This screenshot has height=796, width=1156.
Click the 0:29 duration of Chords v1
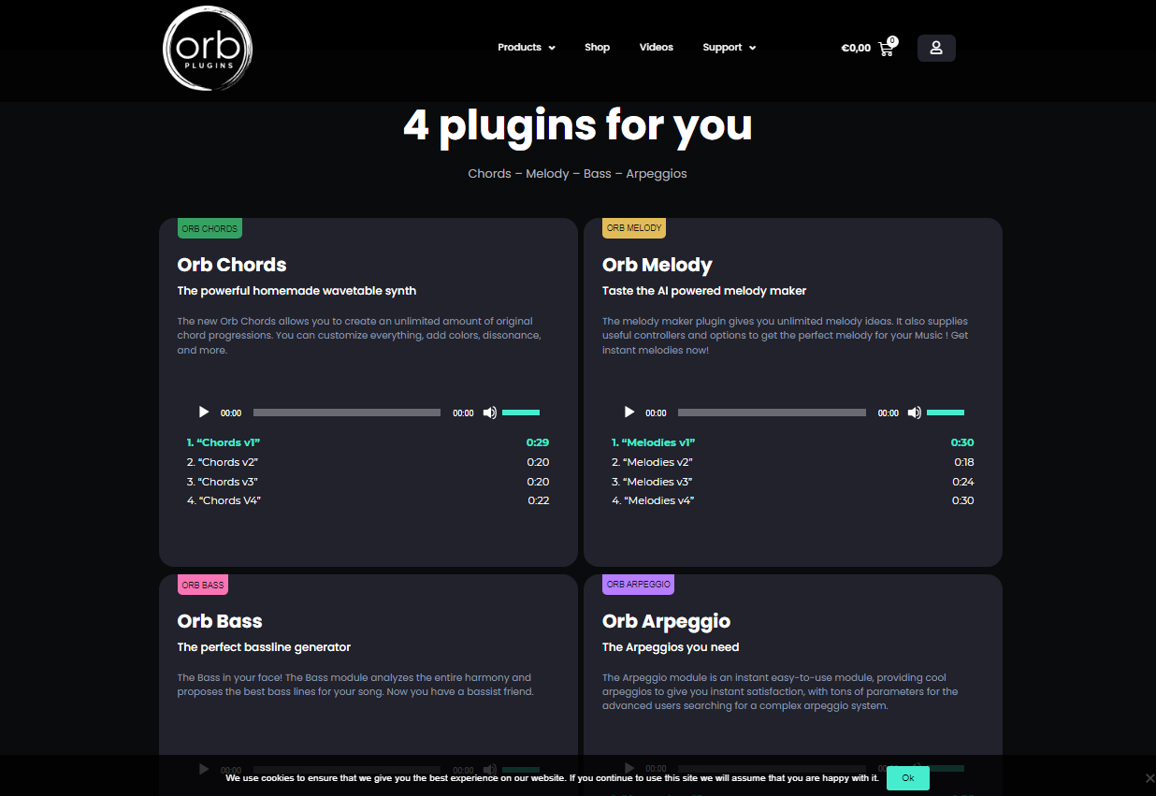pos(538,442)
